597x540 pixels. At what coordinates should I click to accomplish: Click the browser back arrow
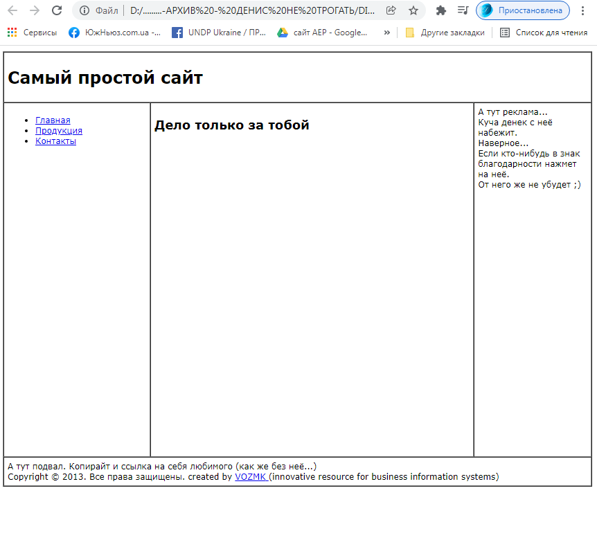point(12,10)
